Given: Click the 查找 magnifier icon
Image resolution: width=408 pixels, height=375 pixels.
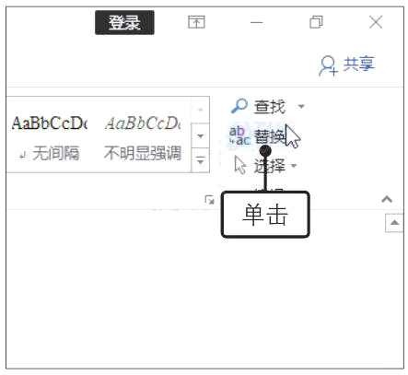Looking at the screenshot, I should tap(239, 106).
